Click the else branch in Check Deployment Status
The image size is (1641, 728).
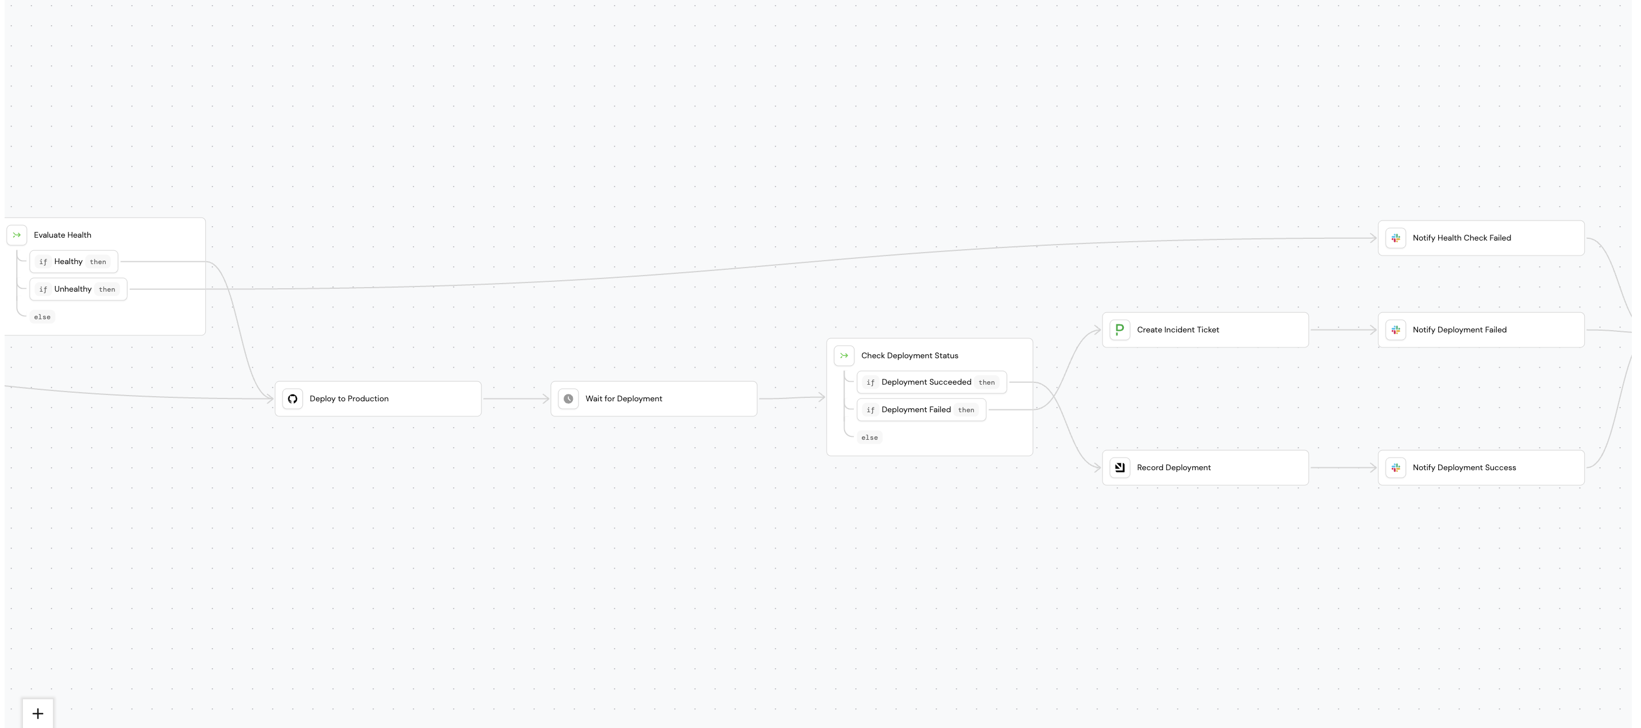[x=869, y=438]
